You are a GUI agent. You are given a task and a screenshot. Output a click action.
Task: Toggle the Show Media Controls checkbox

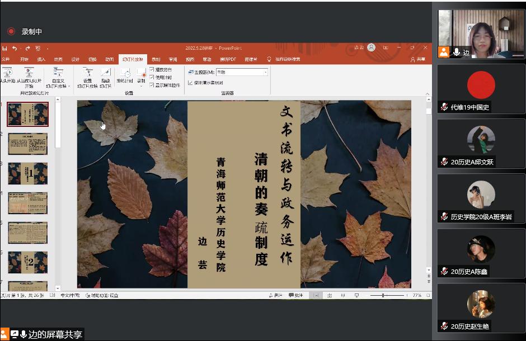(x=152, y=85)
